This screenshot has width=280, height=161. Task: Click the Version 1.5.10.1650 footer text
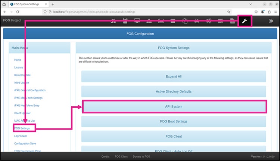click(263, 157)
